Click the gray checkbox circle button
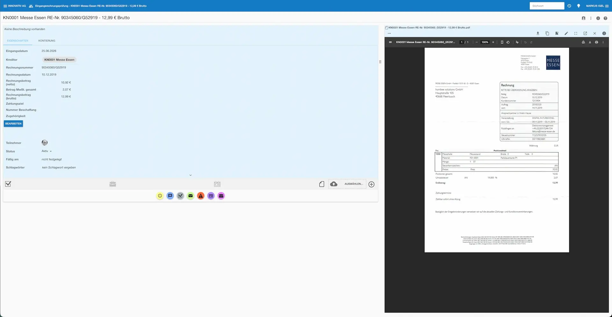This screenshot has height=317, width=612. [x=180, y=196]
